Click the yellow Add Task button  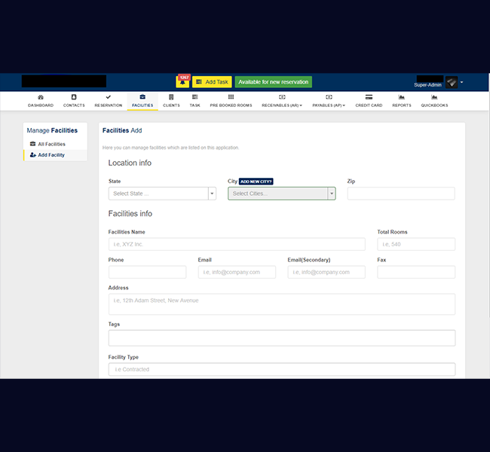point(211,82)
